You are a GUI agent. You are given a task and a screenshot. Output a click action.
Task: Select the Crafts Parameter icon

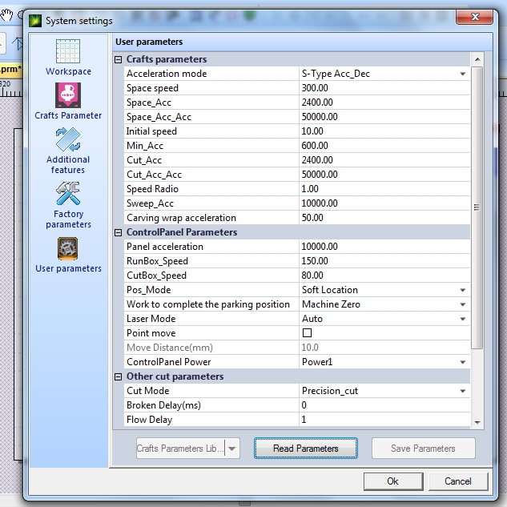pyautogui.click(x=68, y=95)
